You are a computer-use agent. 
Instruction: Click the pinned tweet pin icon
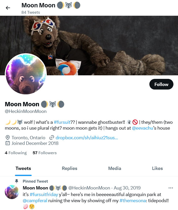click(x=16, y=181)
